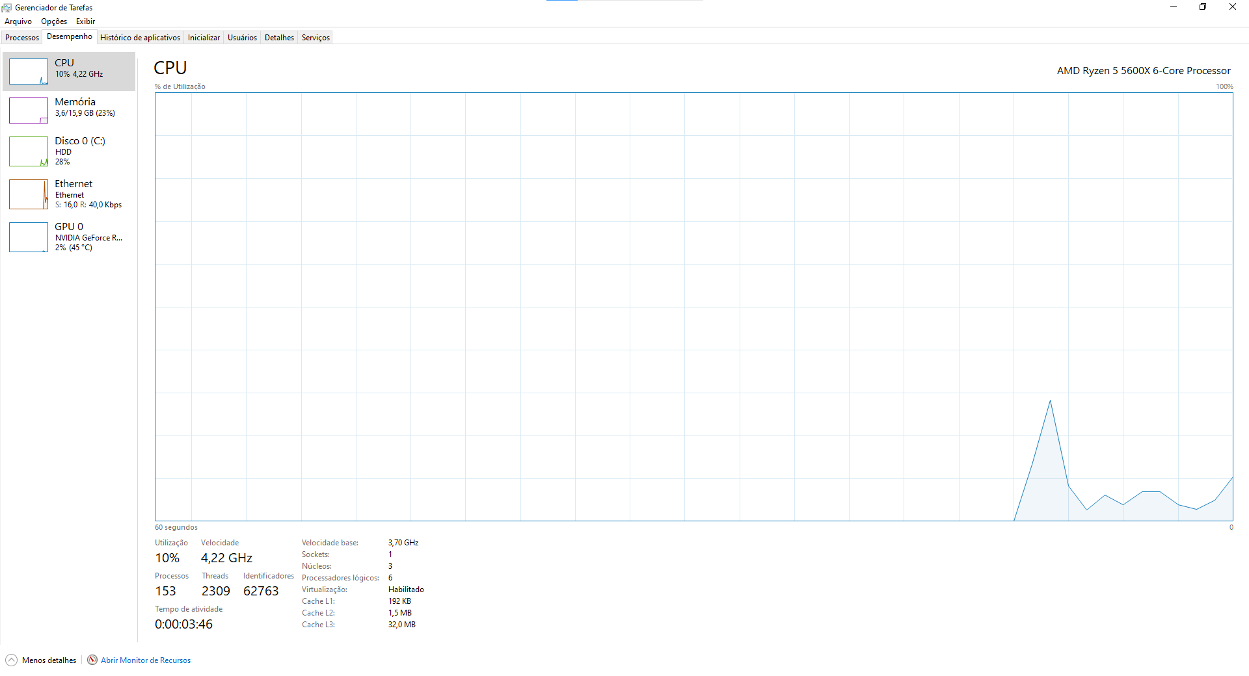Image resolution: width=1249 pixels, height=676 pixels.
Task: Click the Virtualização Habilitado value
Action: 406,590
